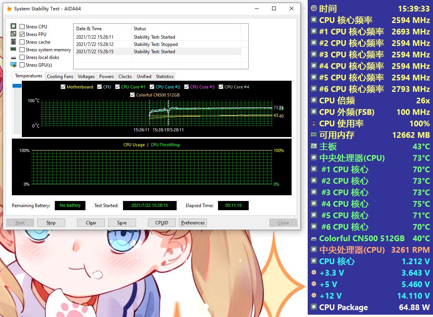Click the 64.88 W CPU Package value
Image resolution: width=433 pixels, height=317 pixels.
[x=415, y=307]
